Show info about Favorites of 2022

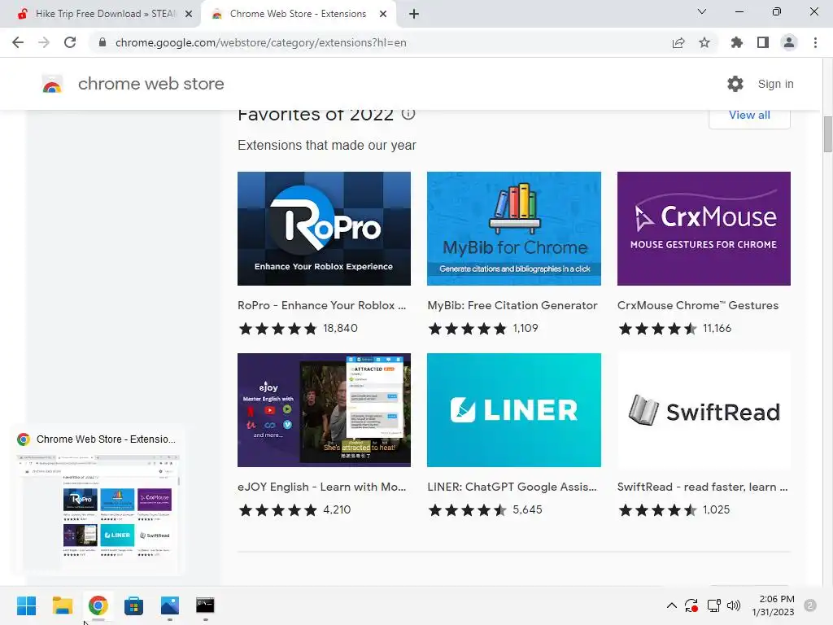click(408, 114)
